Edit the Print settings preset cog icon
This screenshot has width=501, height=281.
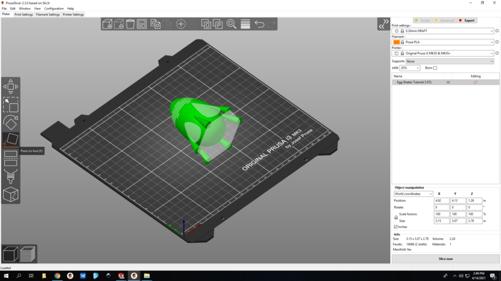click(497, 31)
